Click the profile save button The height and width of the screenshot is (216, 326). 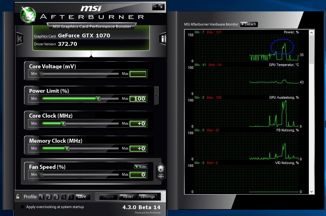click(x=83, y=197)
